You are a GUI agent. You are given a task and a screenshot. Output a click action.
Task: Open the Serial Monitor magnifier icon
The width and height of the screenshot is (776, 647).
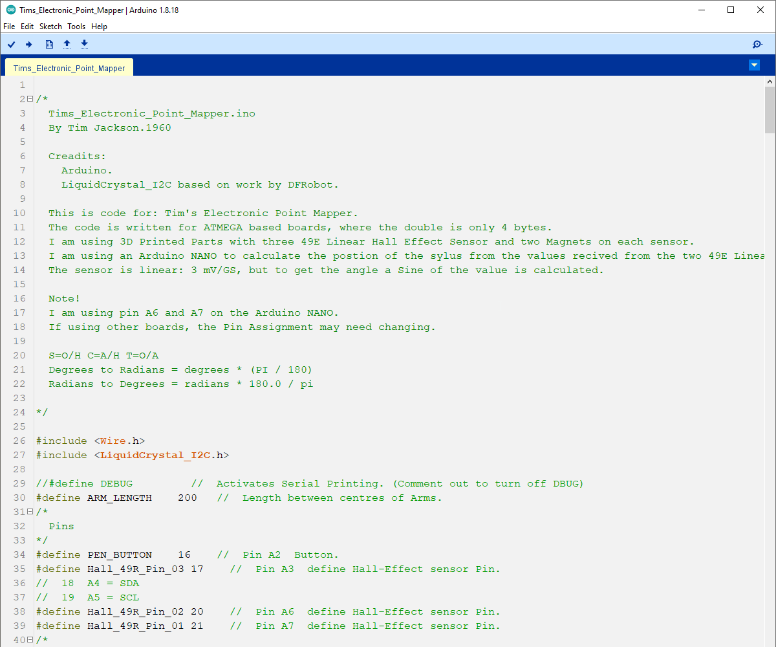tap(757, 44)
